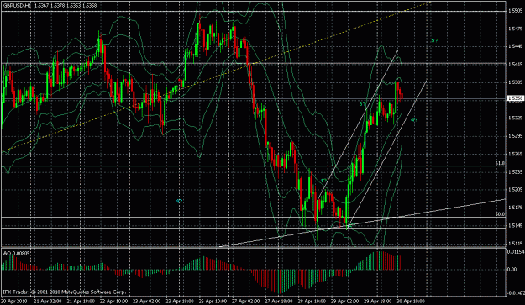The width and height of the screenshot is (525, 305).
Task: Click the 1.5415 price axis label
Action: [515, 64]
